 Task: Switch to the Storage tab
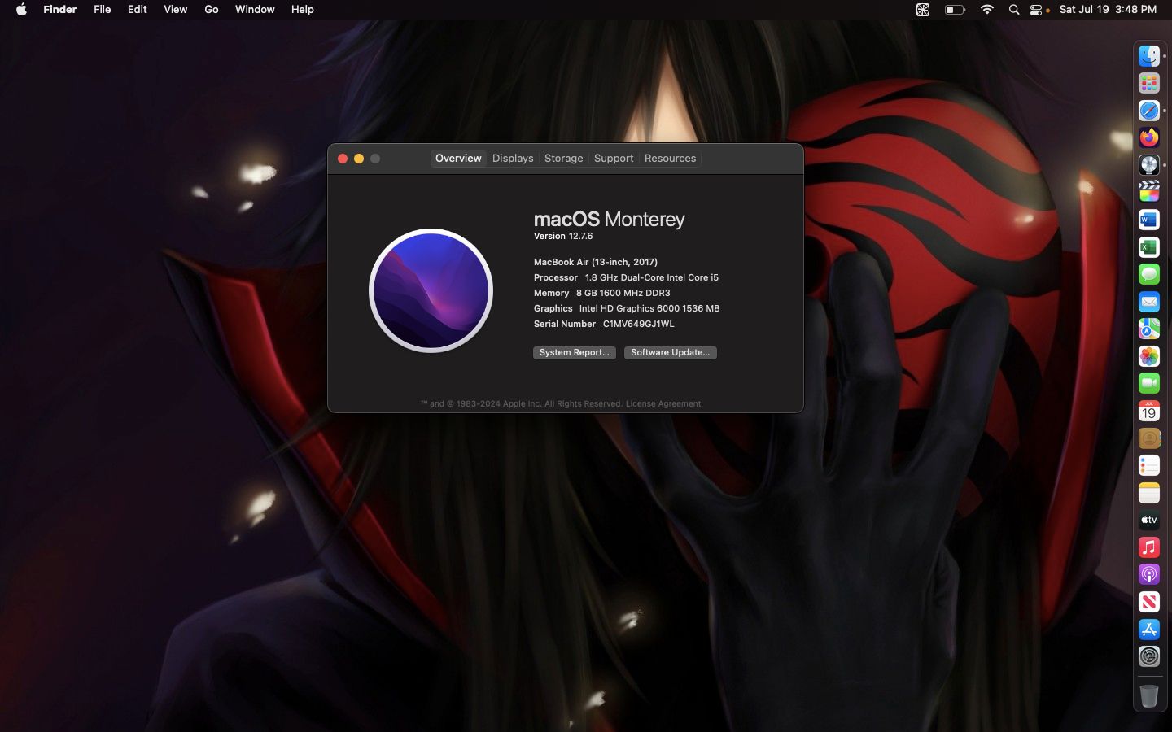(x=563, y=159)
